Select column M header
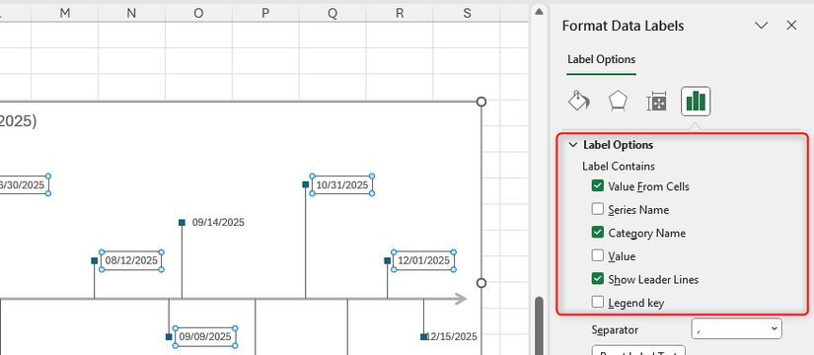This screenshot has width=814, height=355. tap(64, 14)
